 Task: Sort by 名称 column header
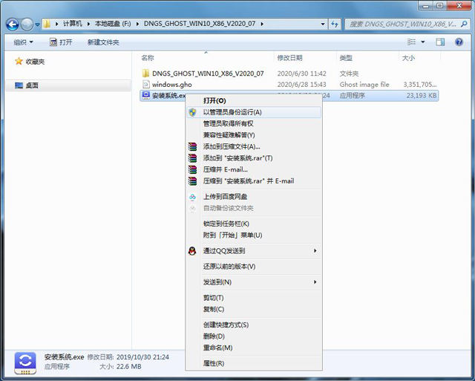click(148, 58)
